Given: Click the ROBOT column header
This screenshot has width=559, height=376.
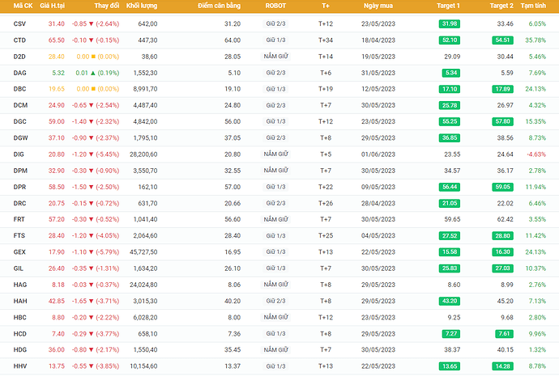Looking at the screenshot, I should pos(275,6).
